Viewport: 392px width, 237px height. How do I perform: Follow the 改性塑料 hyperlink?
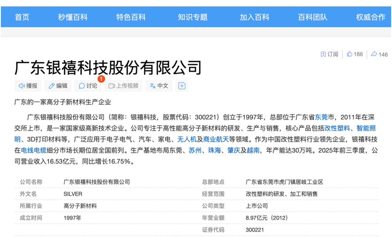[337, 128]
